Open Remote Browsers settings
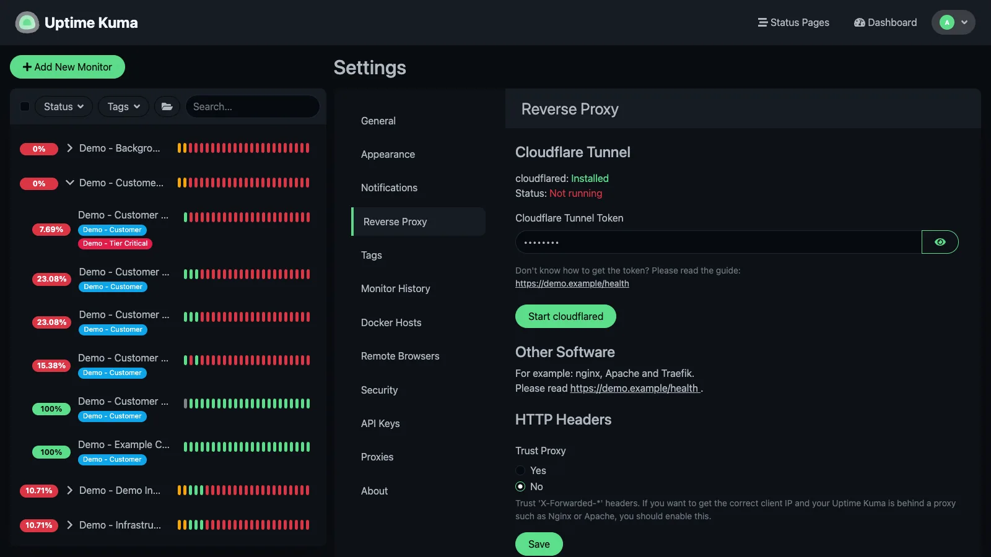Screen dimensions: 991x557 [418, 356]
